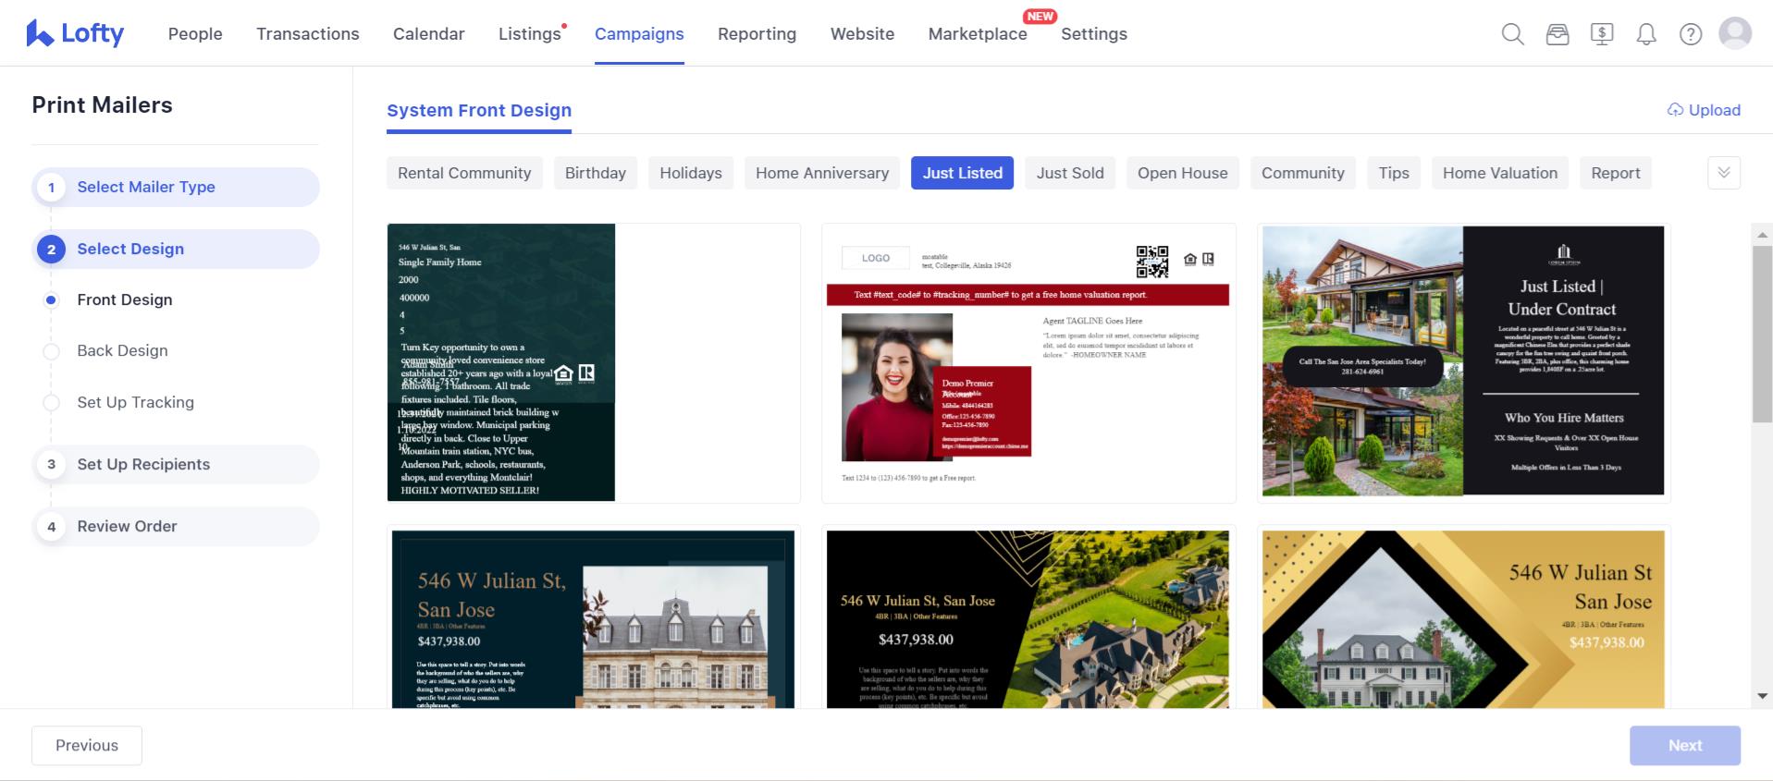Select the Just Listed category
1773x781 pixels.
[x=962, y=173]
